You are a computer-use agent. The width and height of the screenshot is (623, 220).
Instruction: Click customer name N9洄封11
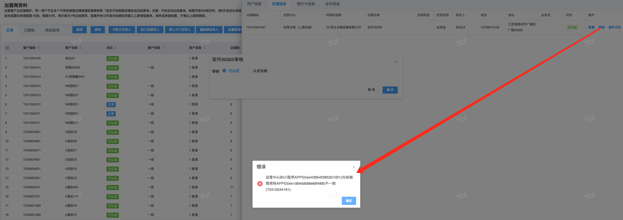(x=72, y=123)
